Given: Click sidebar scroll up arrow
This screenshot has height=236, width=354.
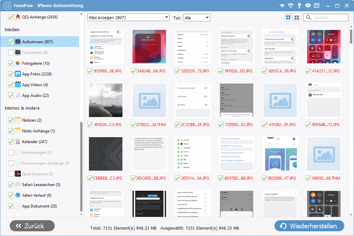Looking at the screenshot, I should coord(81,14).
